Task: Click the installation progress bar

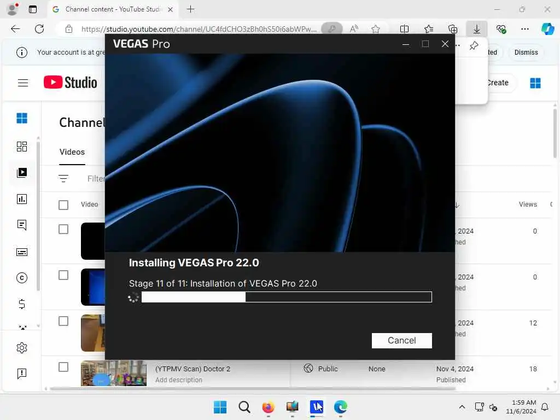Action: click(287, 297)
